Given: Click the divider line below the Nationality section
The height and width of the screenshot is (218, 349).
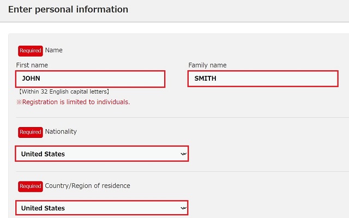Looking at the screenshot, I should coord(182,171).
